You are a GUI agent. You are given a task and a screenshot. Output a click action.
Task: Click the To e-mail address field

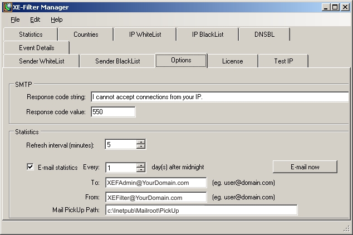[x=156, y=183]
